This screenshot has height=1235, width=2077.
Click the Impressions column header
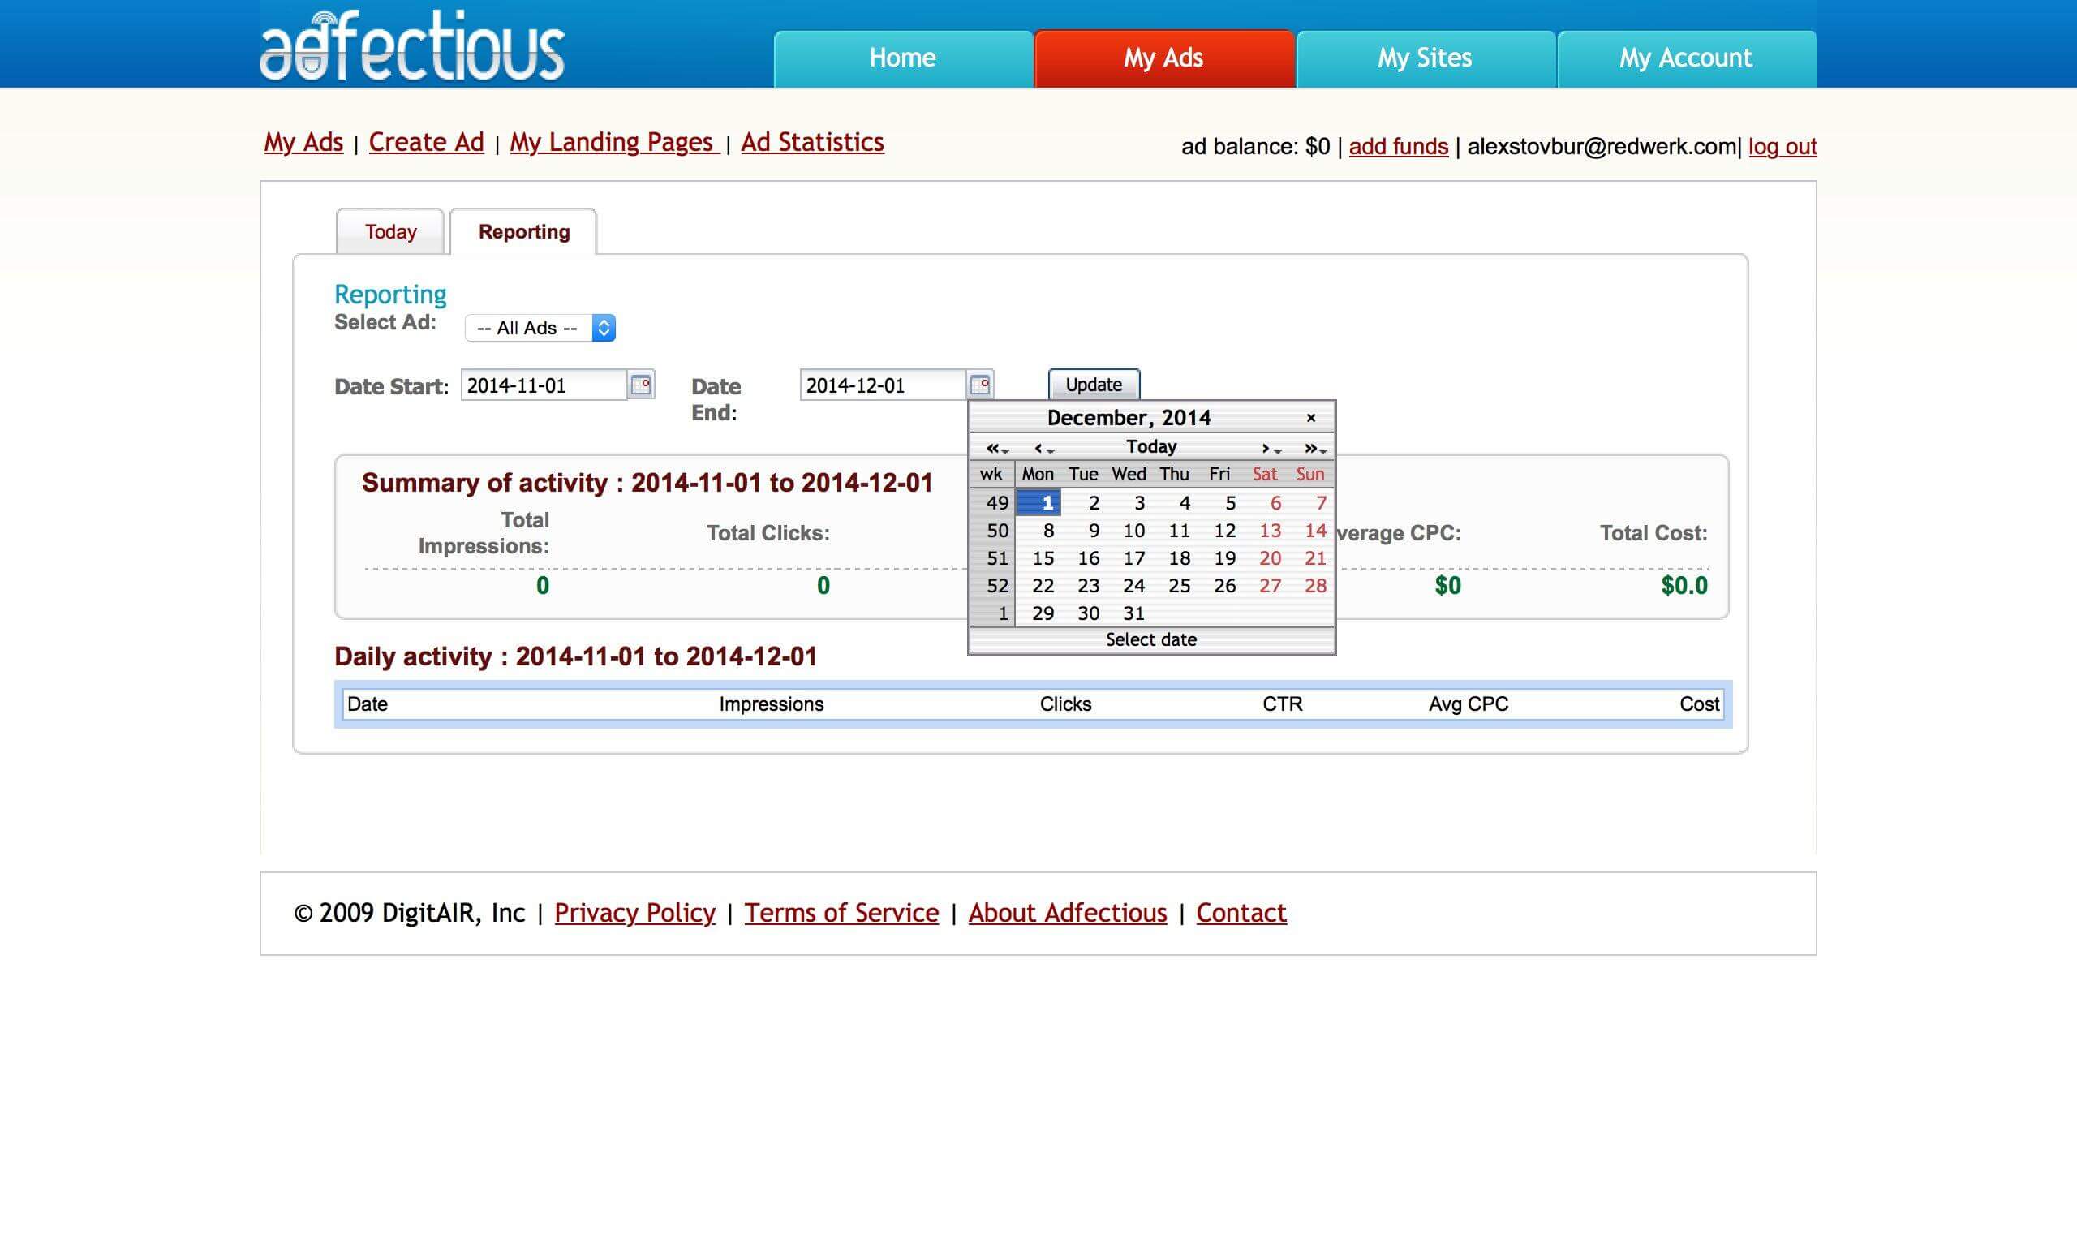coord(772,704)
